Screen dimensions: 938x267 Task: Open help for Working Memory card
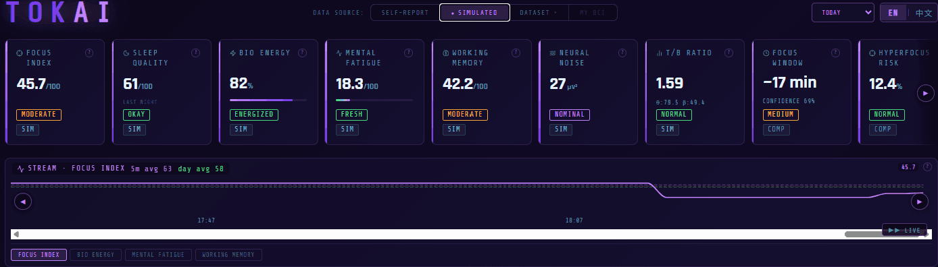pyautogui.click(x=516, y=53)
